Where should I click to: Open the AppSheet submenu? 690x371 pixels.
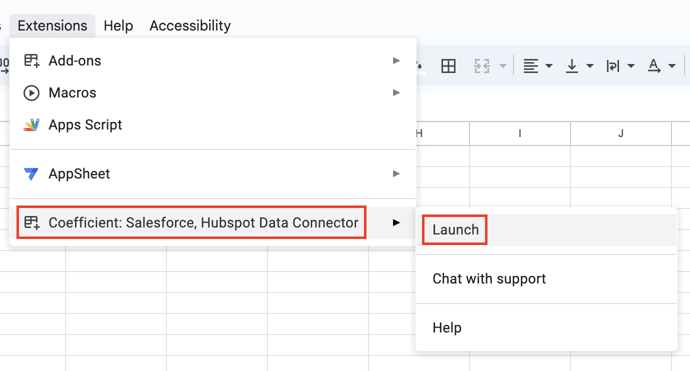point(213,174)
